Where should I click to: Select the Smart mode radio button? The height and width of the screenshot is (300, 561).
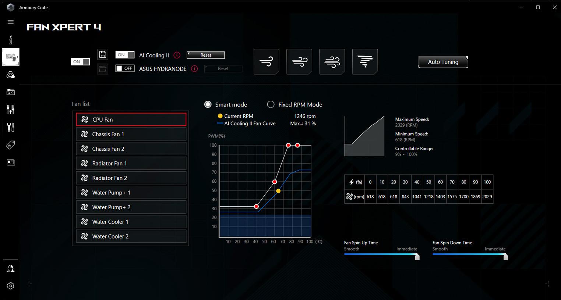(208, 104)
